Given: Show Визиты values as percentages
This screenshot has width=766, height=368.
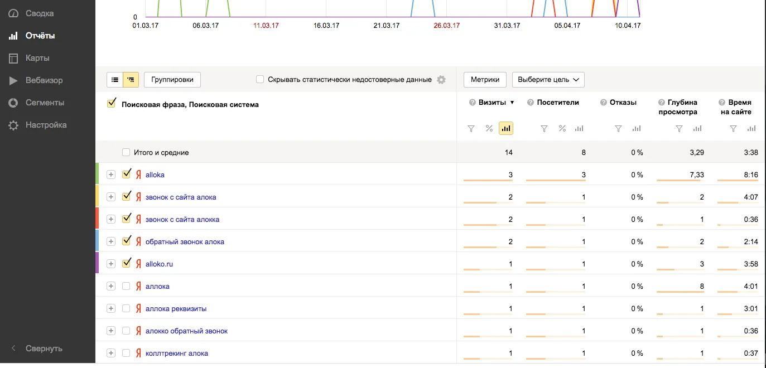Looking at the screenshot, I should click(489, 129).
